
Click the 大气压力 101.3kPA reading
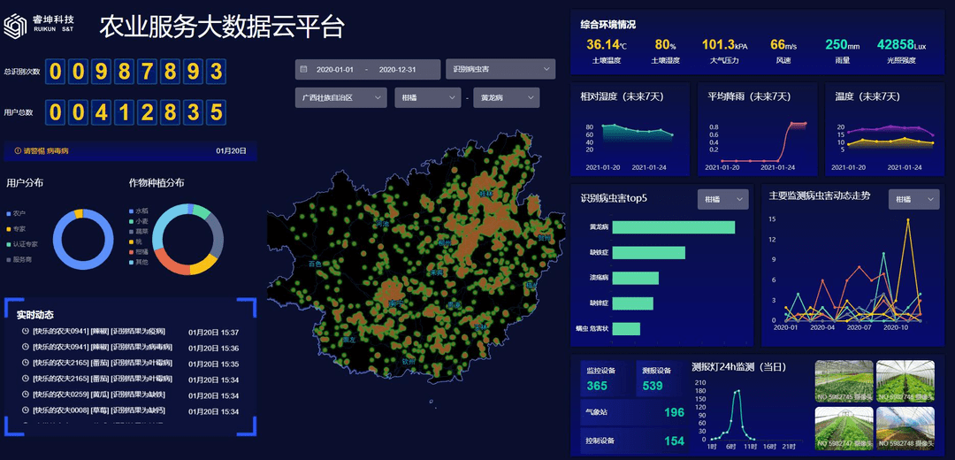(725, 51)
